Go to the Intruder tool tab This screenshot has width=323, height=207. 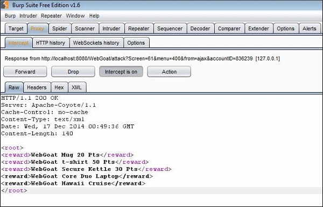point(111,29)
